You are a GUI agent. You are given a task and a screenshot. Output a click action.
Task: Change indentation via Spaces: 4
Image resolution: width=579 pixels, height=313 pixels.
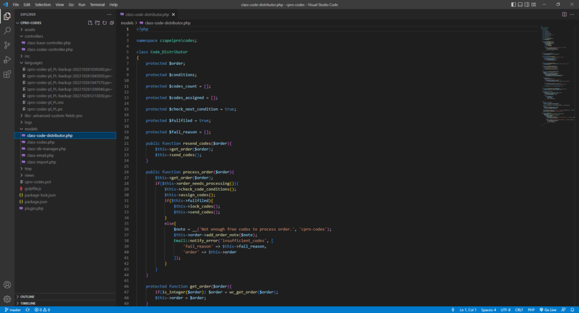point(489,310)
